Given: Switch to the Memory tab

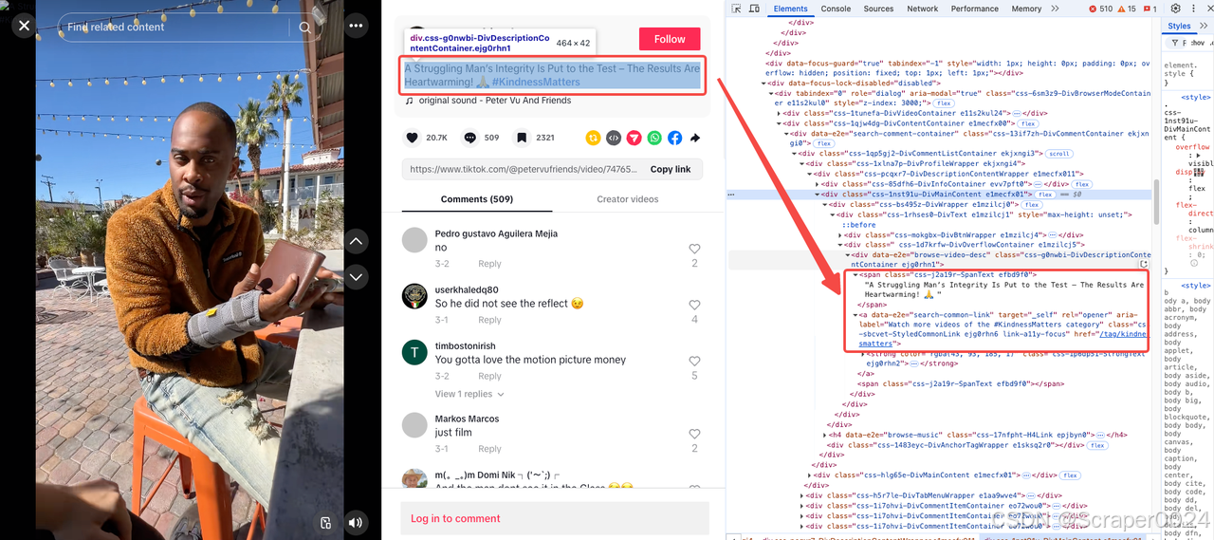Looking at the screenshot, I should pos(1026,9).
